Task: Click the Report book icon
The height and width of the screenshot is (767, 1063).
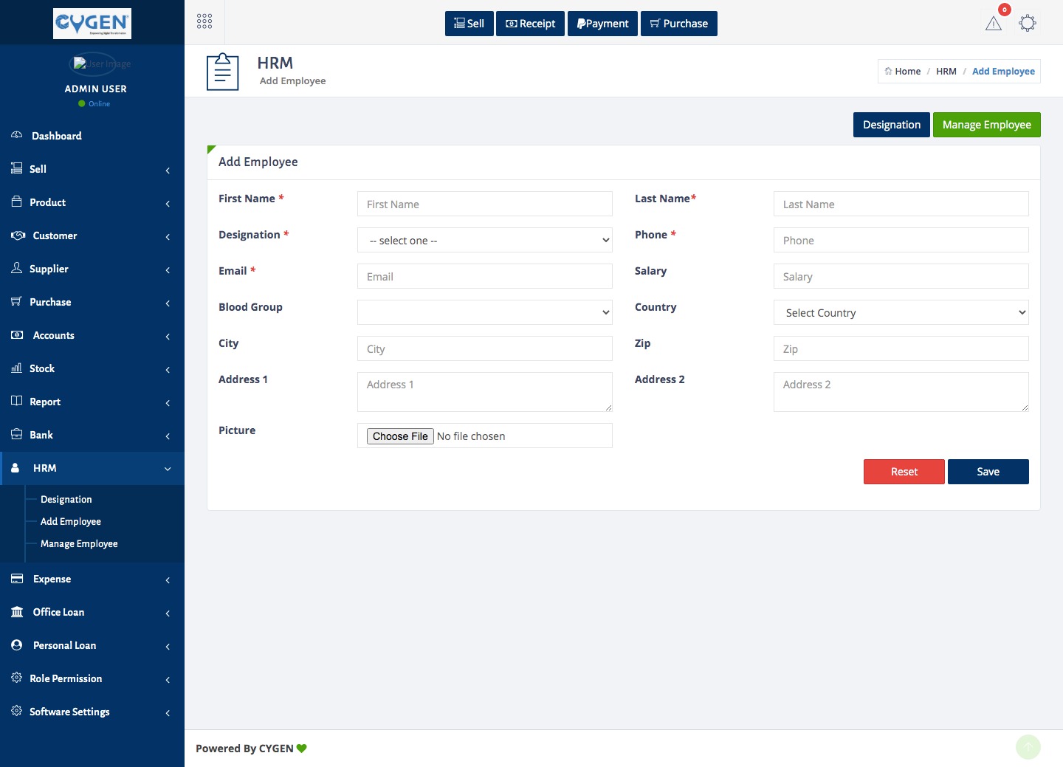Action: (16, 401)
